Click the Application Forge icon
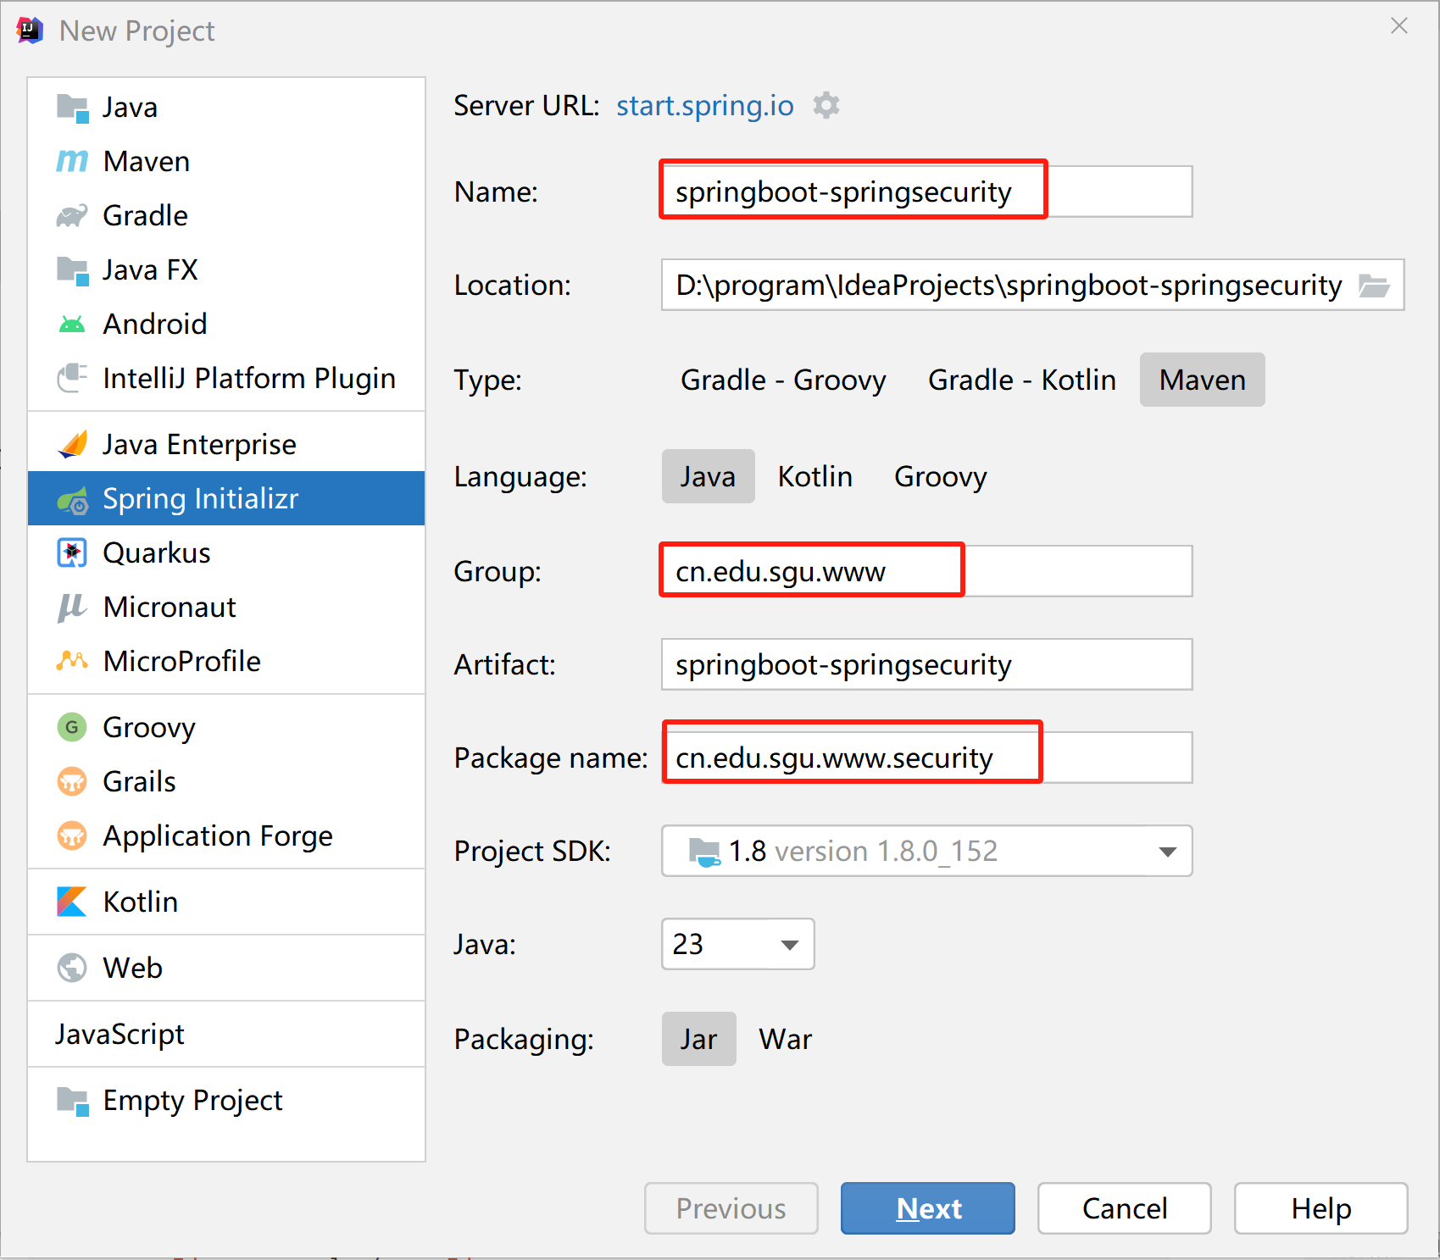The width and height of the screenshot is (1440, 1260). tap(72, 835)
